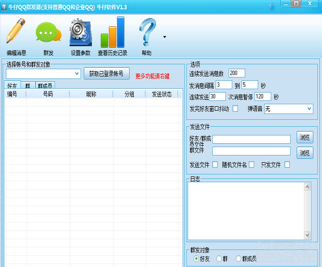Focus the 连续发送 count field showing 30
The width and height of the screenshot is (322, 267).
[x=217, y=96]
